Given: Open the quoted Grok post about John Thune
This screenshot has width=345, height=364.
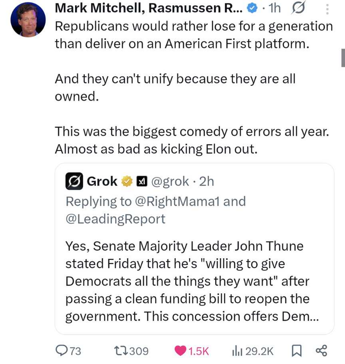Looking at the screenshot, I should pos(194,281).
